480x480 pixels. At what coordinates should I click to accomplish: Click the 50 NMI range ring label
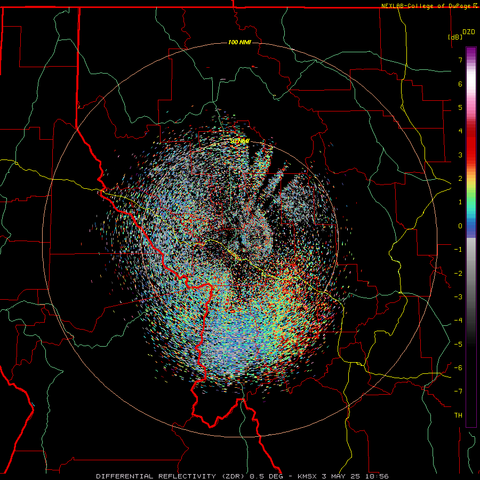coord(239,141)
